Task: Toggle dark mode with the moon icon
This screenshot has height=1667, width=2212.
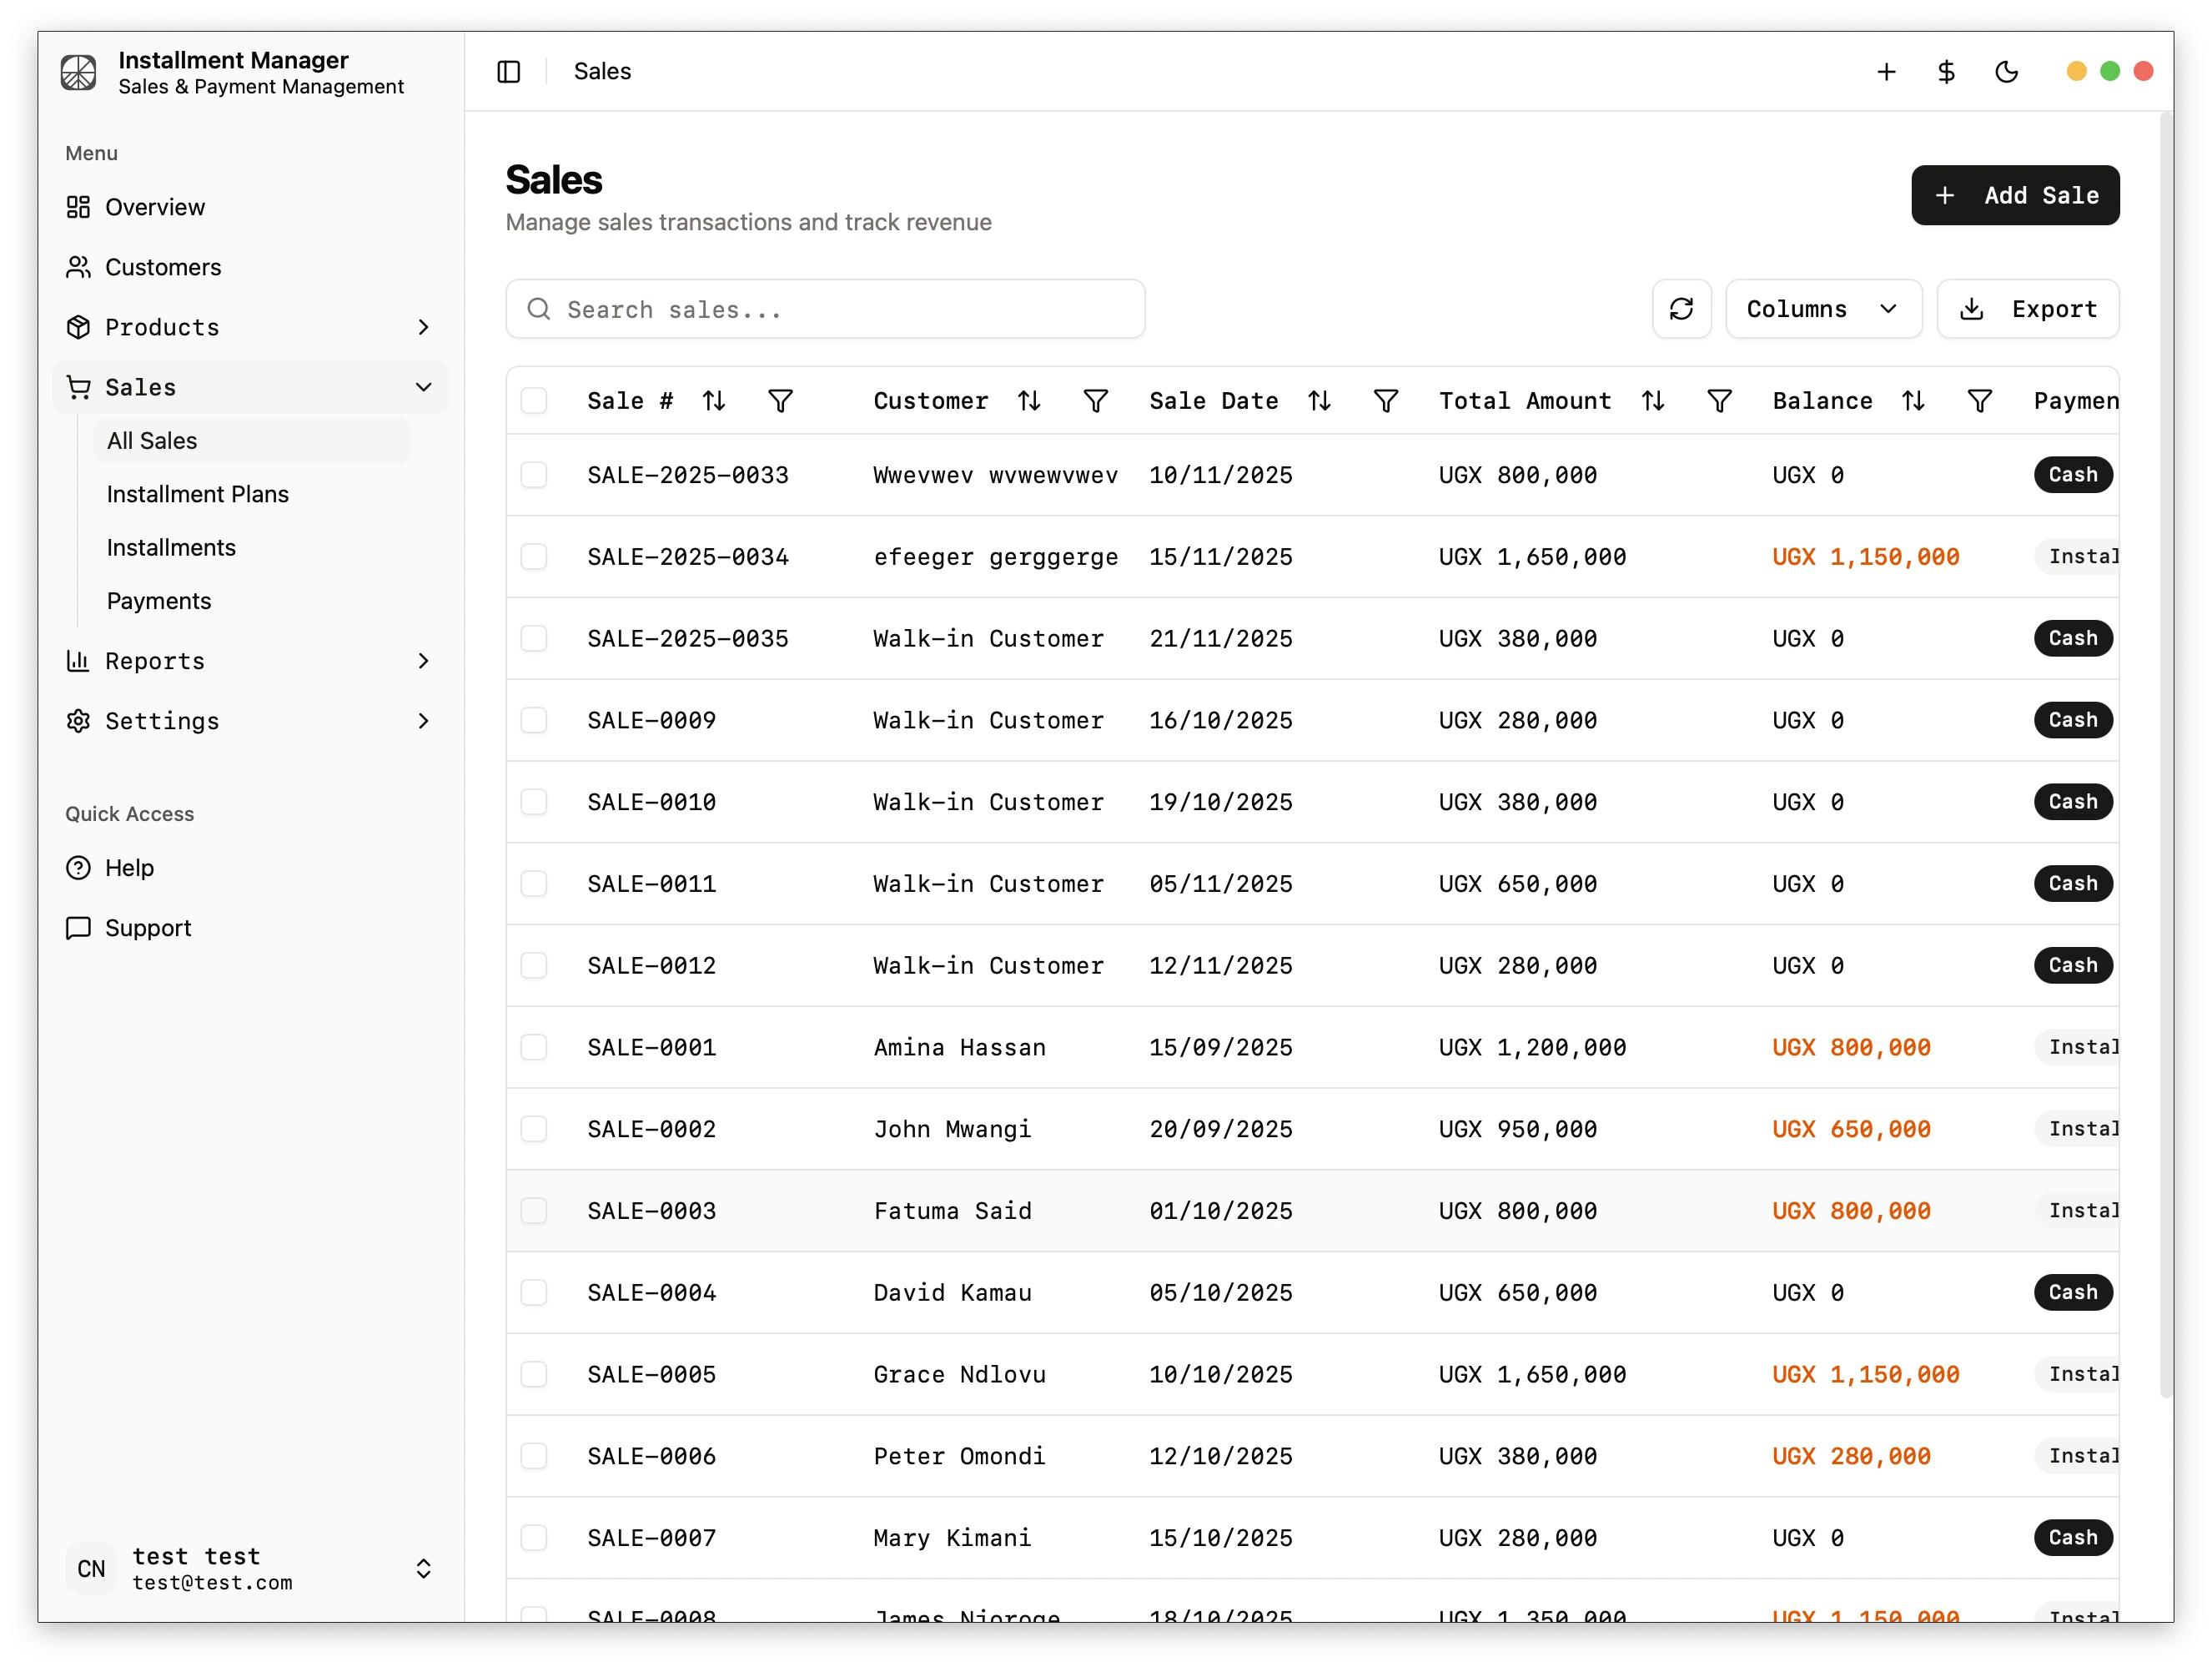Action: pyautogui.click(x=2007, y=71)
